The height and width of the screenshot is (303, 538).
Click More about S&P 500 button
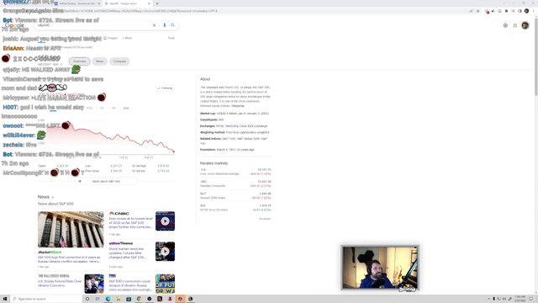(106, 182)
